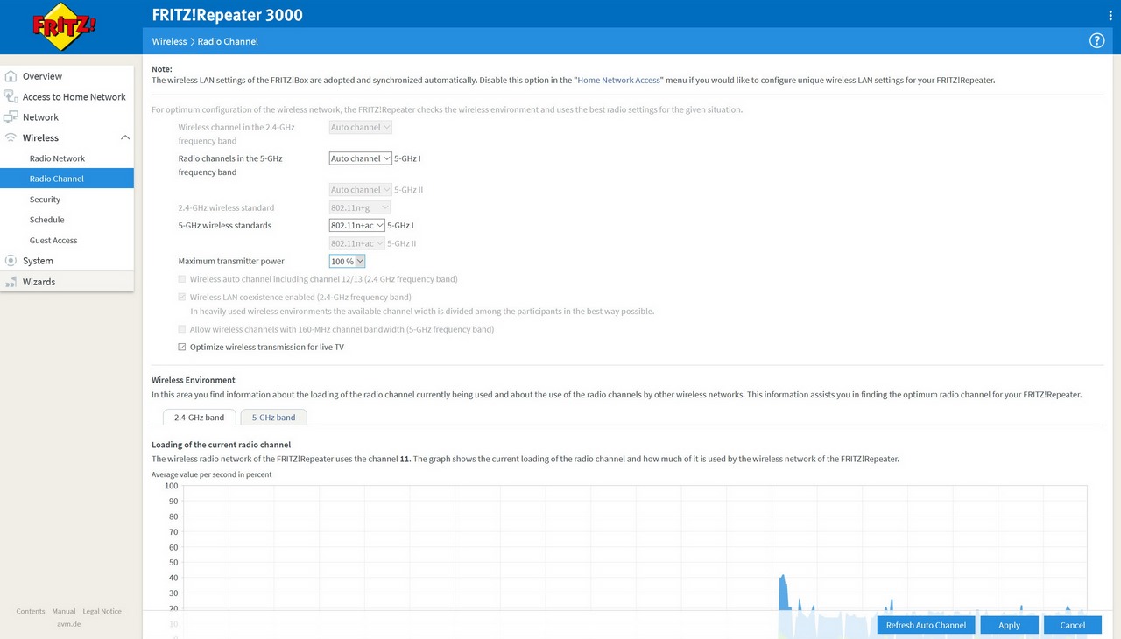Open the three-dot menu in header
The height and width of the screenshot is (639, 1121).
click(x=1110, y=14)
